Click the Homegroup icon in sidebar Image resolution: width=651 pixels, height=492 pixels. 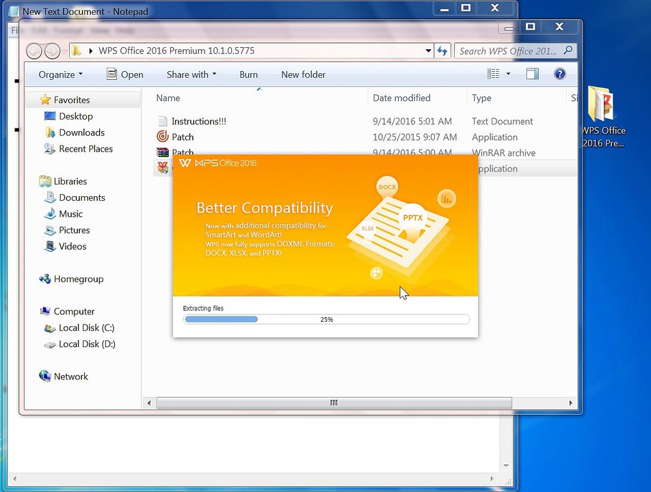point(45,279)
